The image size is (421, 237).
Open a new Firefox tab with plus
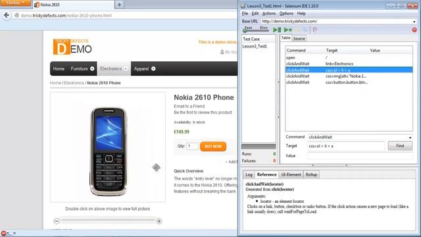(x=119, y=5)
